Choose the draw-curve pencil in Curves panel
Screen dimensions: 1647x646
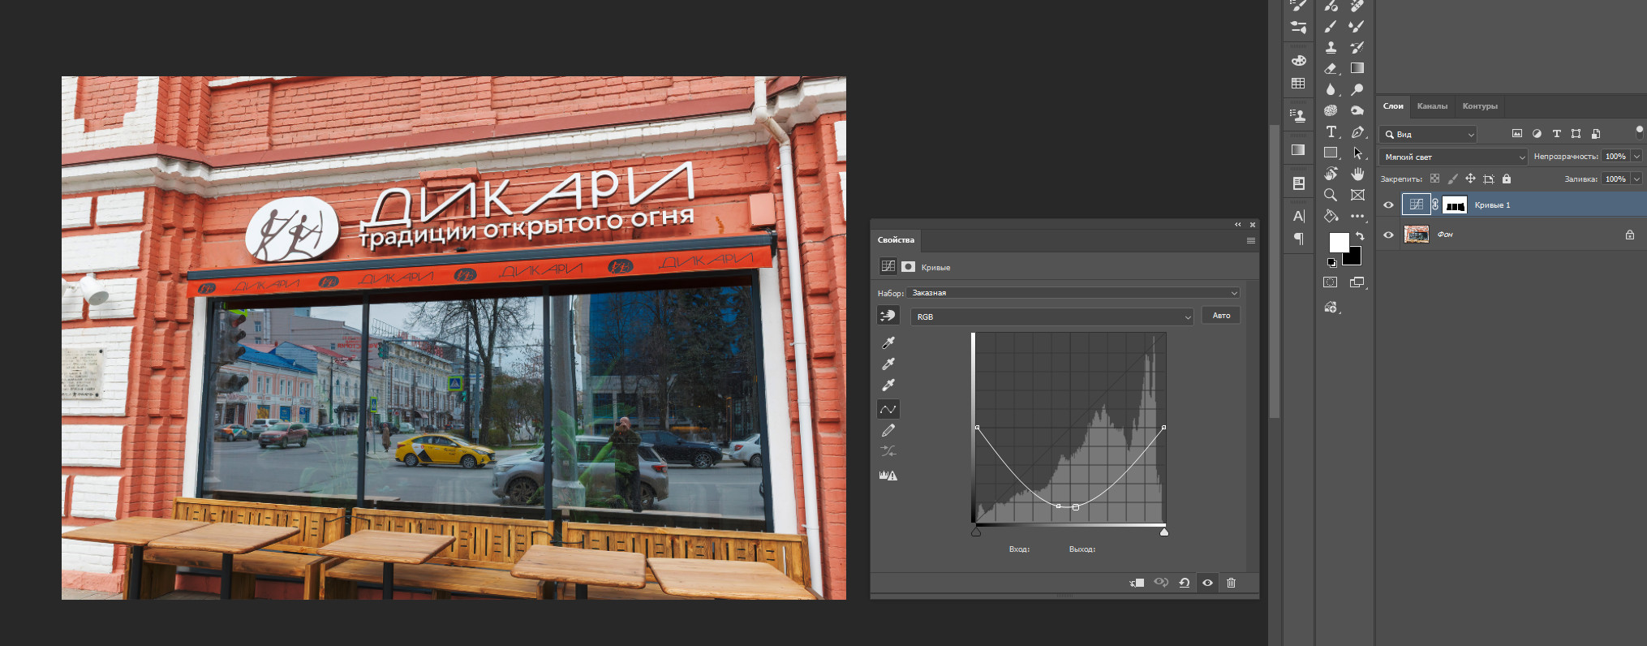point(888,431)
